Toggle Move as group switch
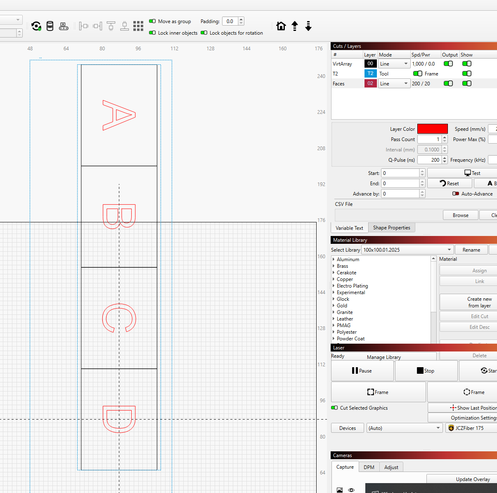This screenshot has height=493, width=497. pos(152,21)
